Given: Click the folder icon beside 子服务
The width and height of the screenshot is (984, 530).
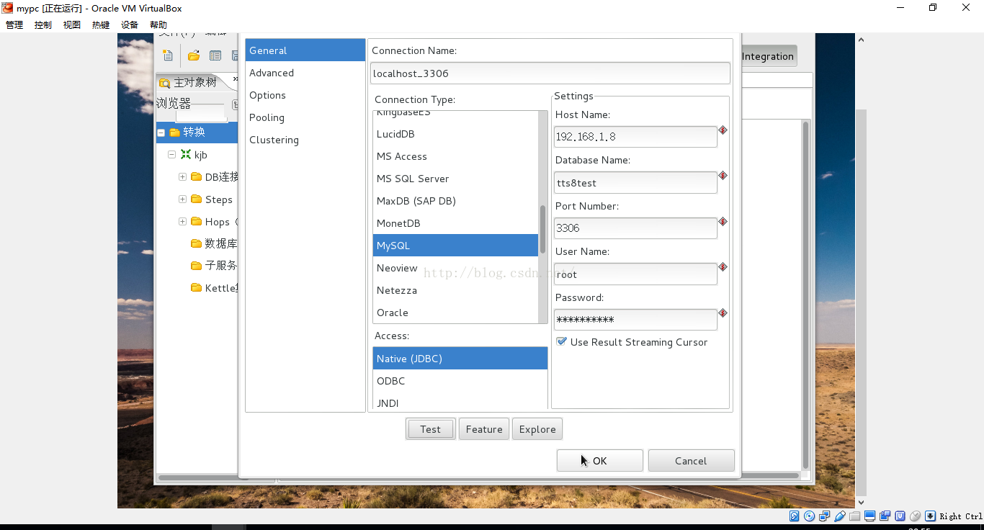Looking at the screenshot, I should click(196, 265).
